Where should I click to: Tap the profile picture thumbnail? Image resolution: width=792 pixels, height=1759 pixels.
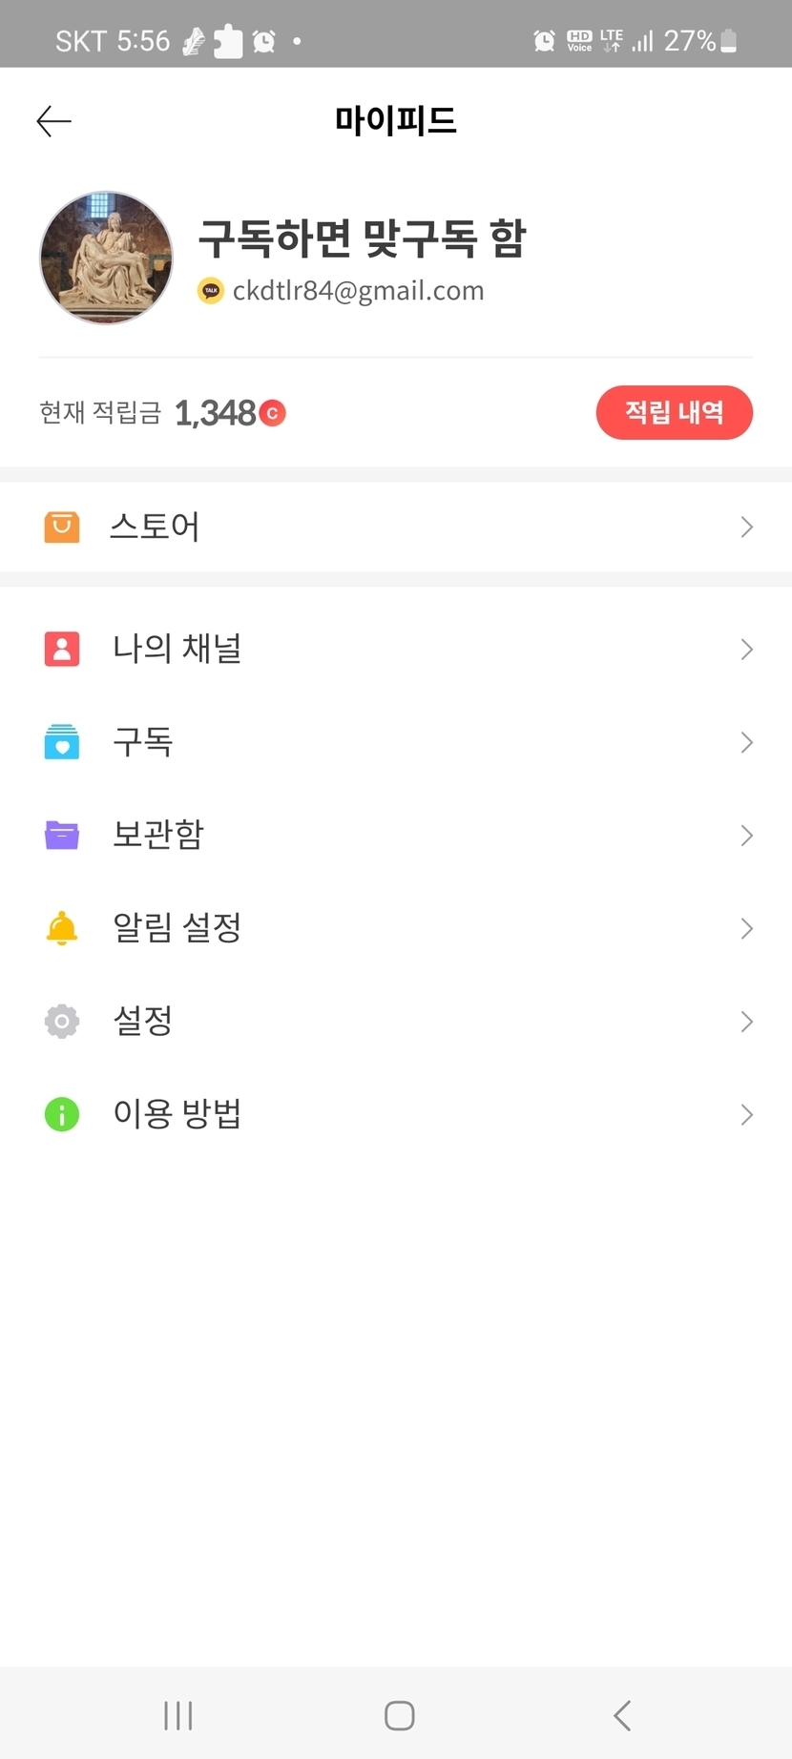pos(106,258)
